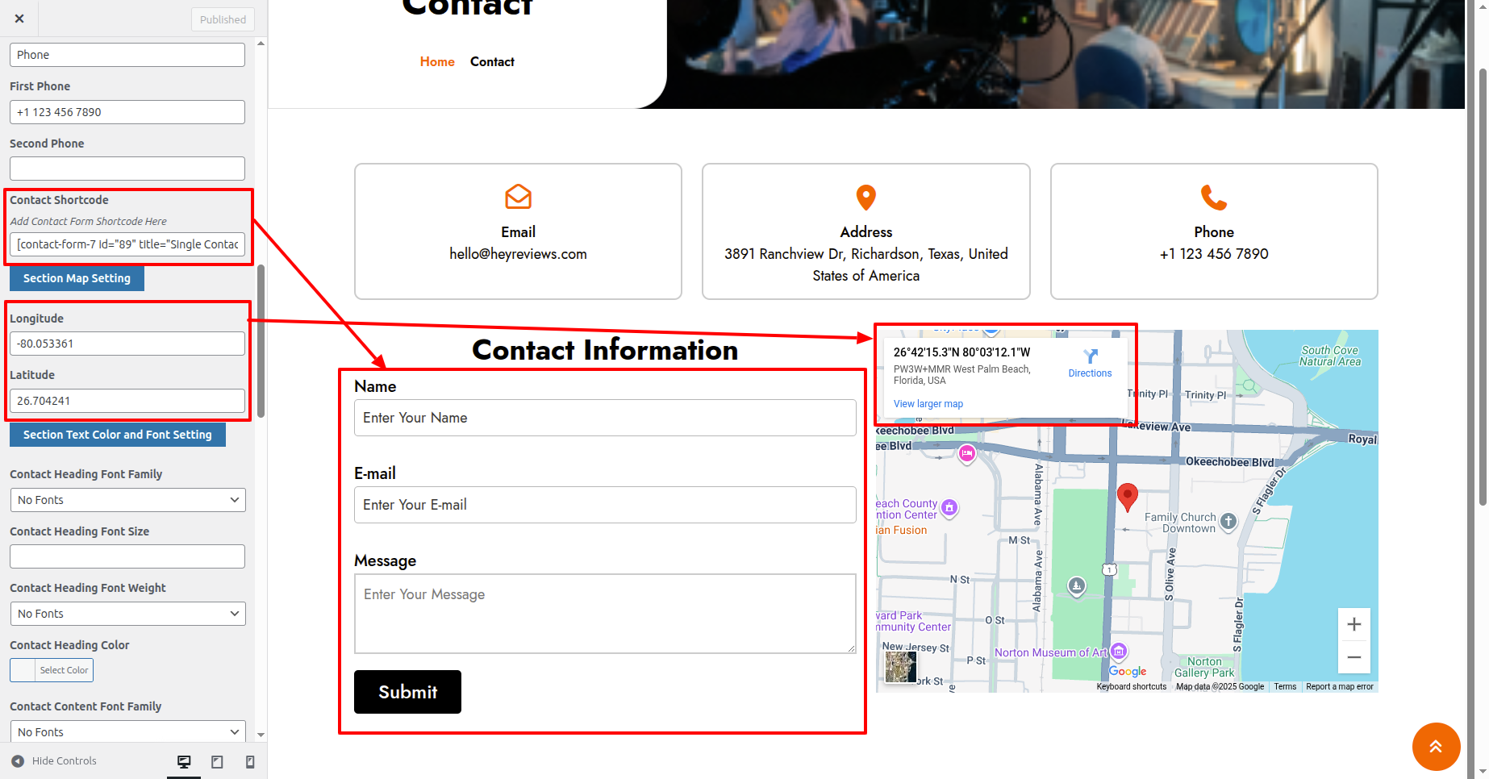The width and height of the screenshot is (1489, 779).
Task: Open Contact Heading Font Family dropdown
Action: coord(127,500)
